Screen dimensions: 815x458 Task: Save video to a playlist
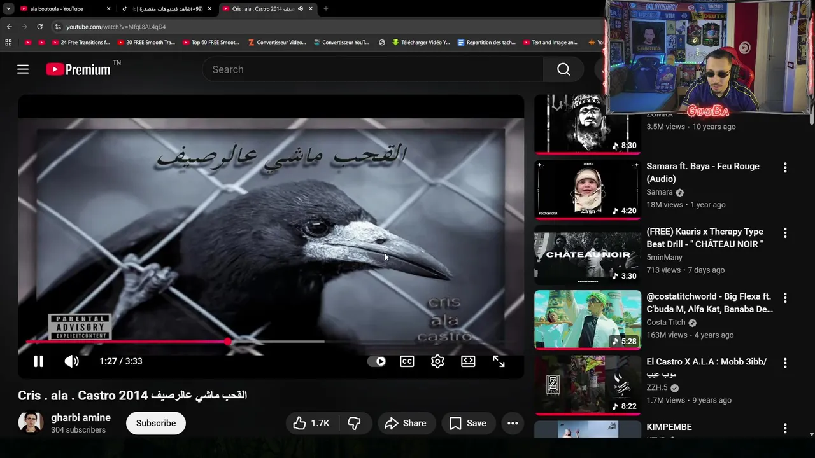[468, 423]
